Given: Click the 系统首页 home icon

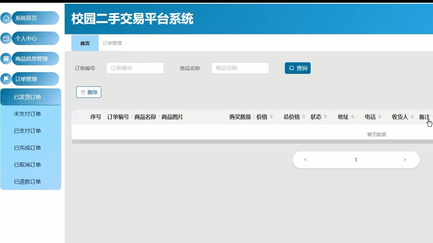Looking at the screenshot, I should tap(5, 18).
